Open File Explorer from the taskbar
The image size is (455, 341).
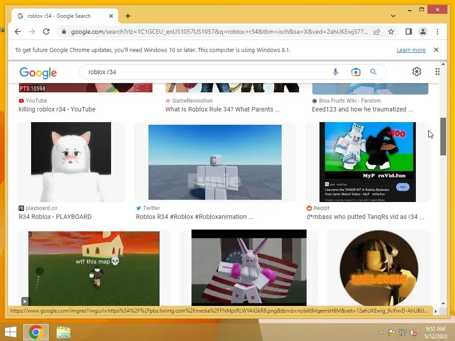[63, 333]
